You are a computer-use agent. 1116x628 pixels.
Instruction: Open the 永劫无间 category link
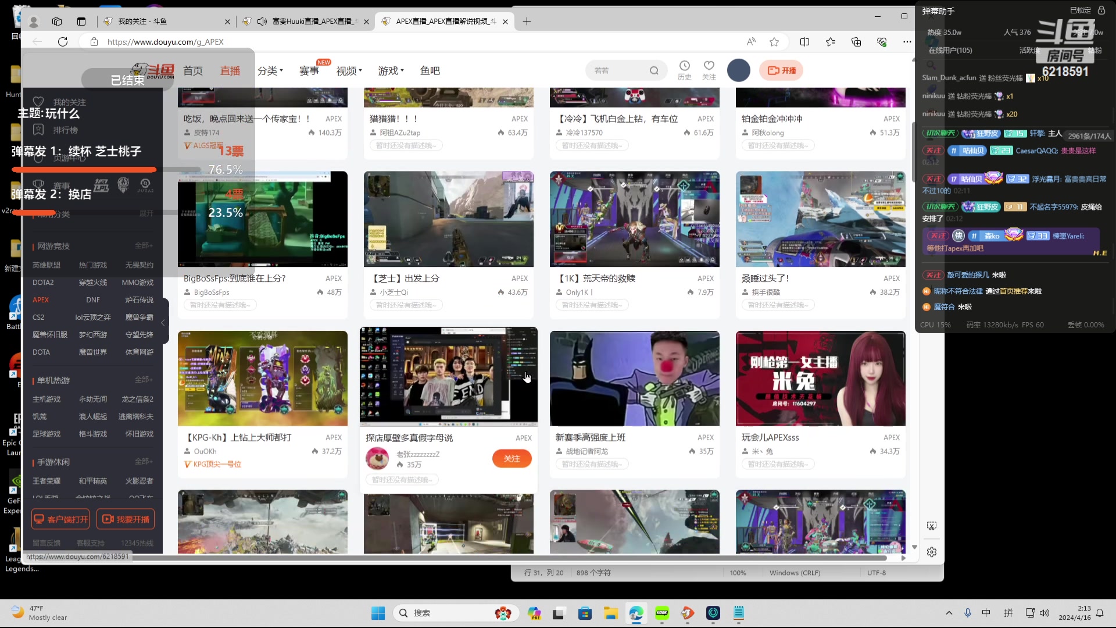[x=93, y=399]
